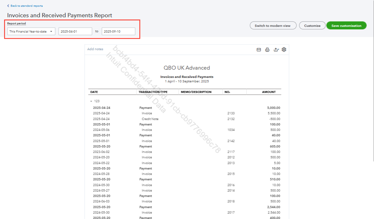Click Add notes in report header
This screenshot has width=374, height=219.
pyautogui.click(x=95, y=49)
